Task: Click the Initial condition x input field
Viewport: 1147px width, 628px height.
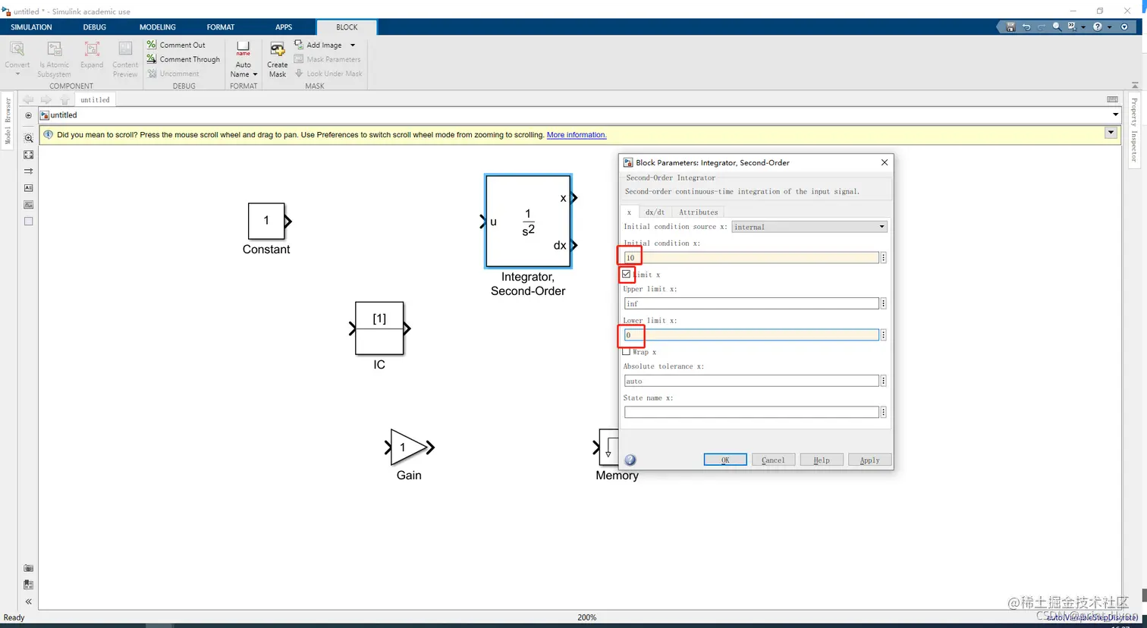Action: point(751,258)
